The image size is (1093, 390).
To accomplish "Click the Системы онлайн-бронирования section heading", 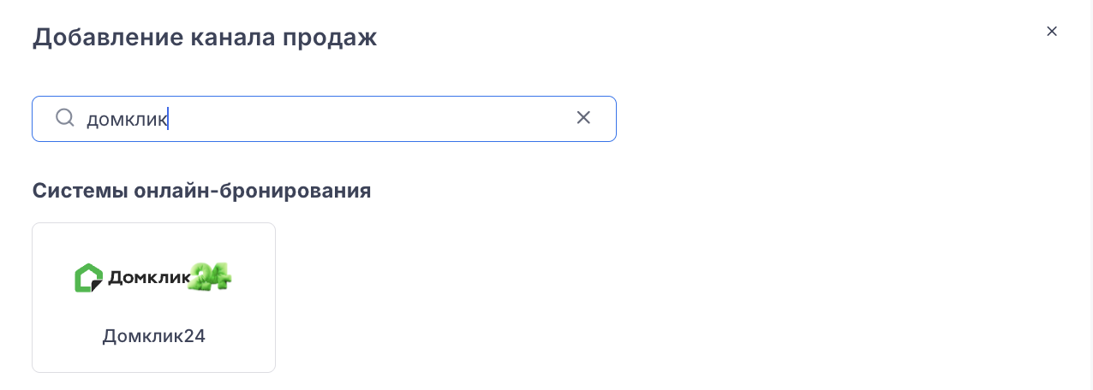I will tap(201, 191).
